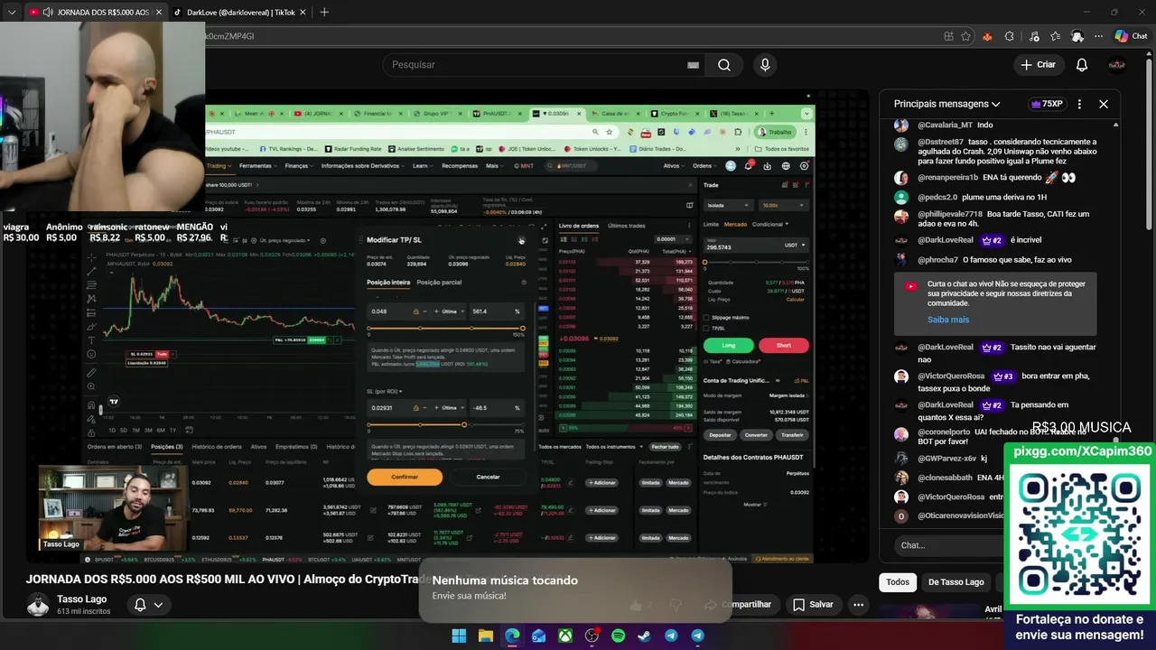Open the browser settings three-dot menu
Viewport: 1156px width, 650px height.
point(1100,36)
